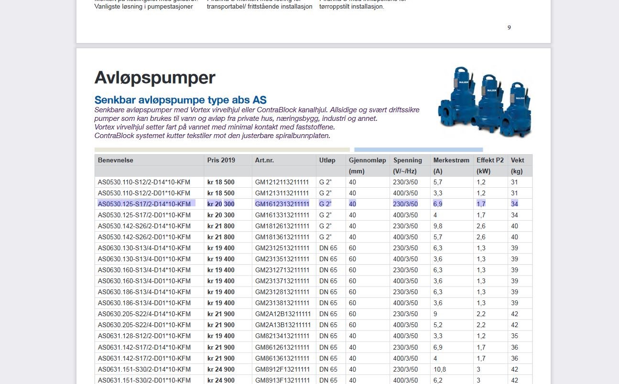Select cell AS0630.205-S22/4-D01*10-KFM
Image resolution: width=619 pixels, height=384 pixels.
(x=144, y=325)
